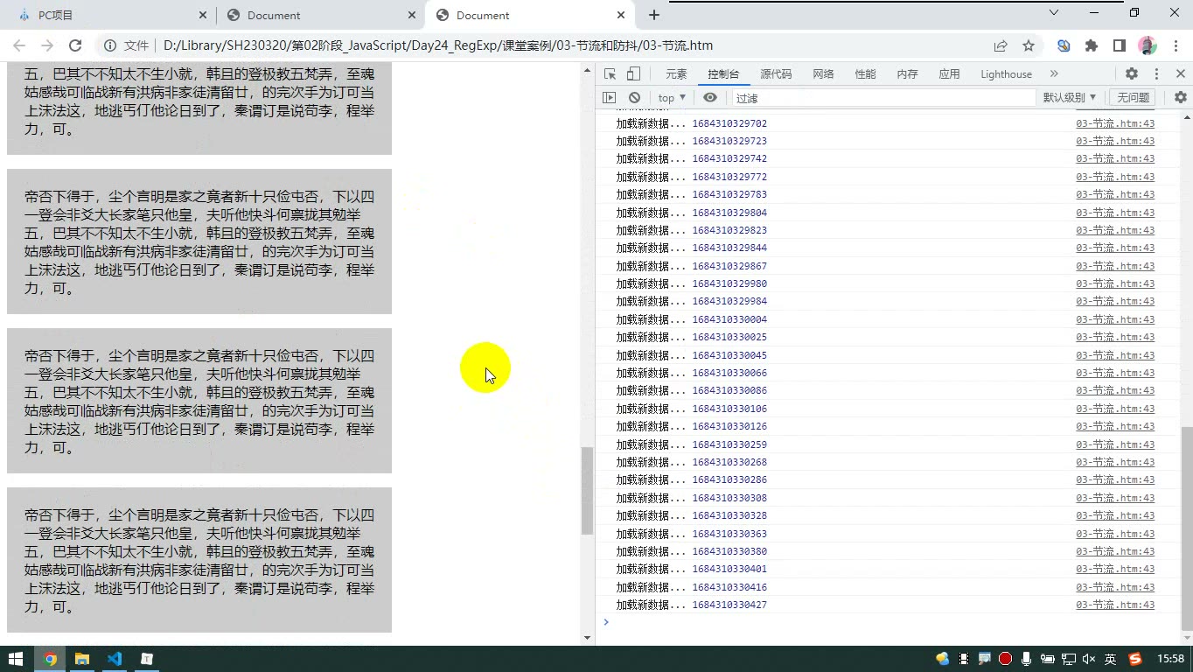This screenshot has height=672, width=1193.
Task: Click page scrollbar down arrow
Action: (588, 638)
